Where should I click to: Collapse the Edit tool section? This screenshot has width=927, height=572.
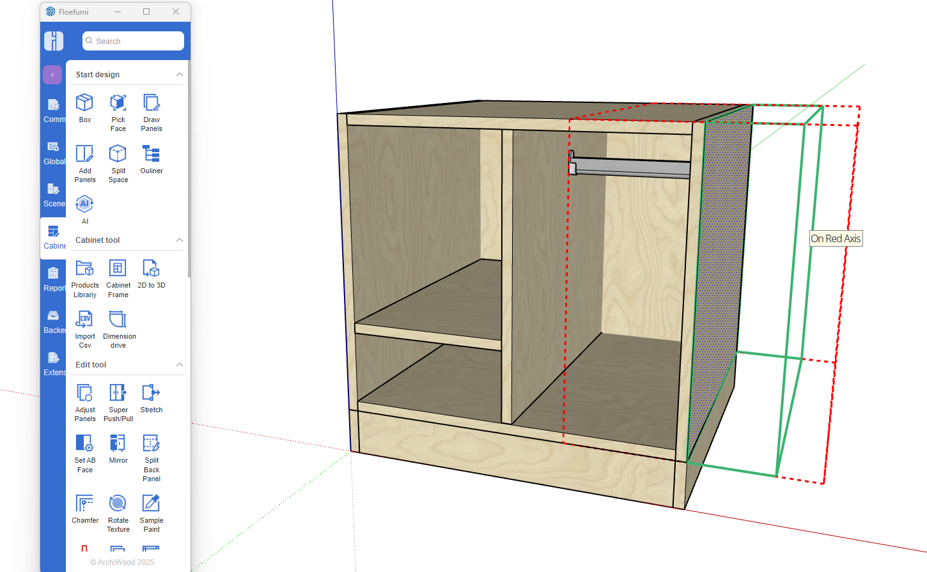pos(180,365)
